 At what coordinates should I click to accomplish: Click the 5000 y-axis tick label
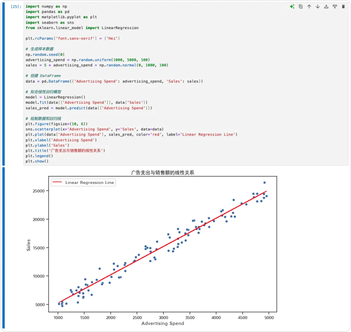pyautogui.click(x=40, y=305)
